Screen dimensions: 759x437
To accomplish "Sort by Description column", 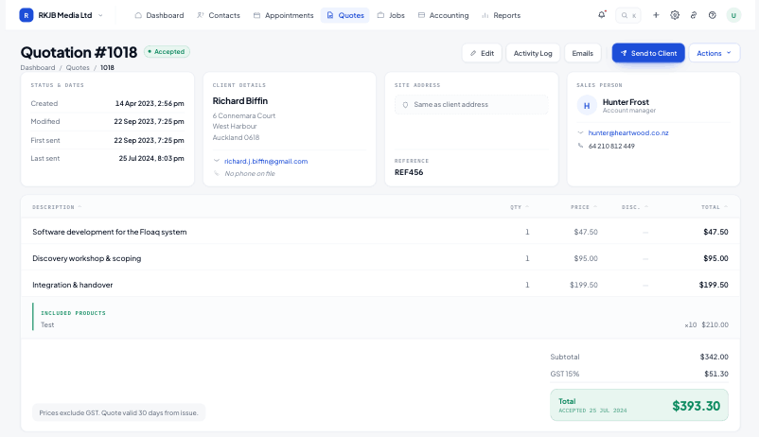I will tap(57, 207).
